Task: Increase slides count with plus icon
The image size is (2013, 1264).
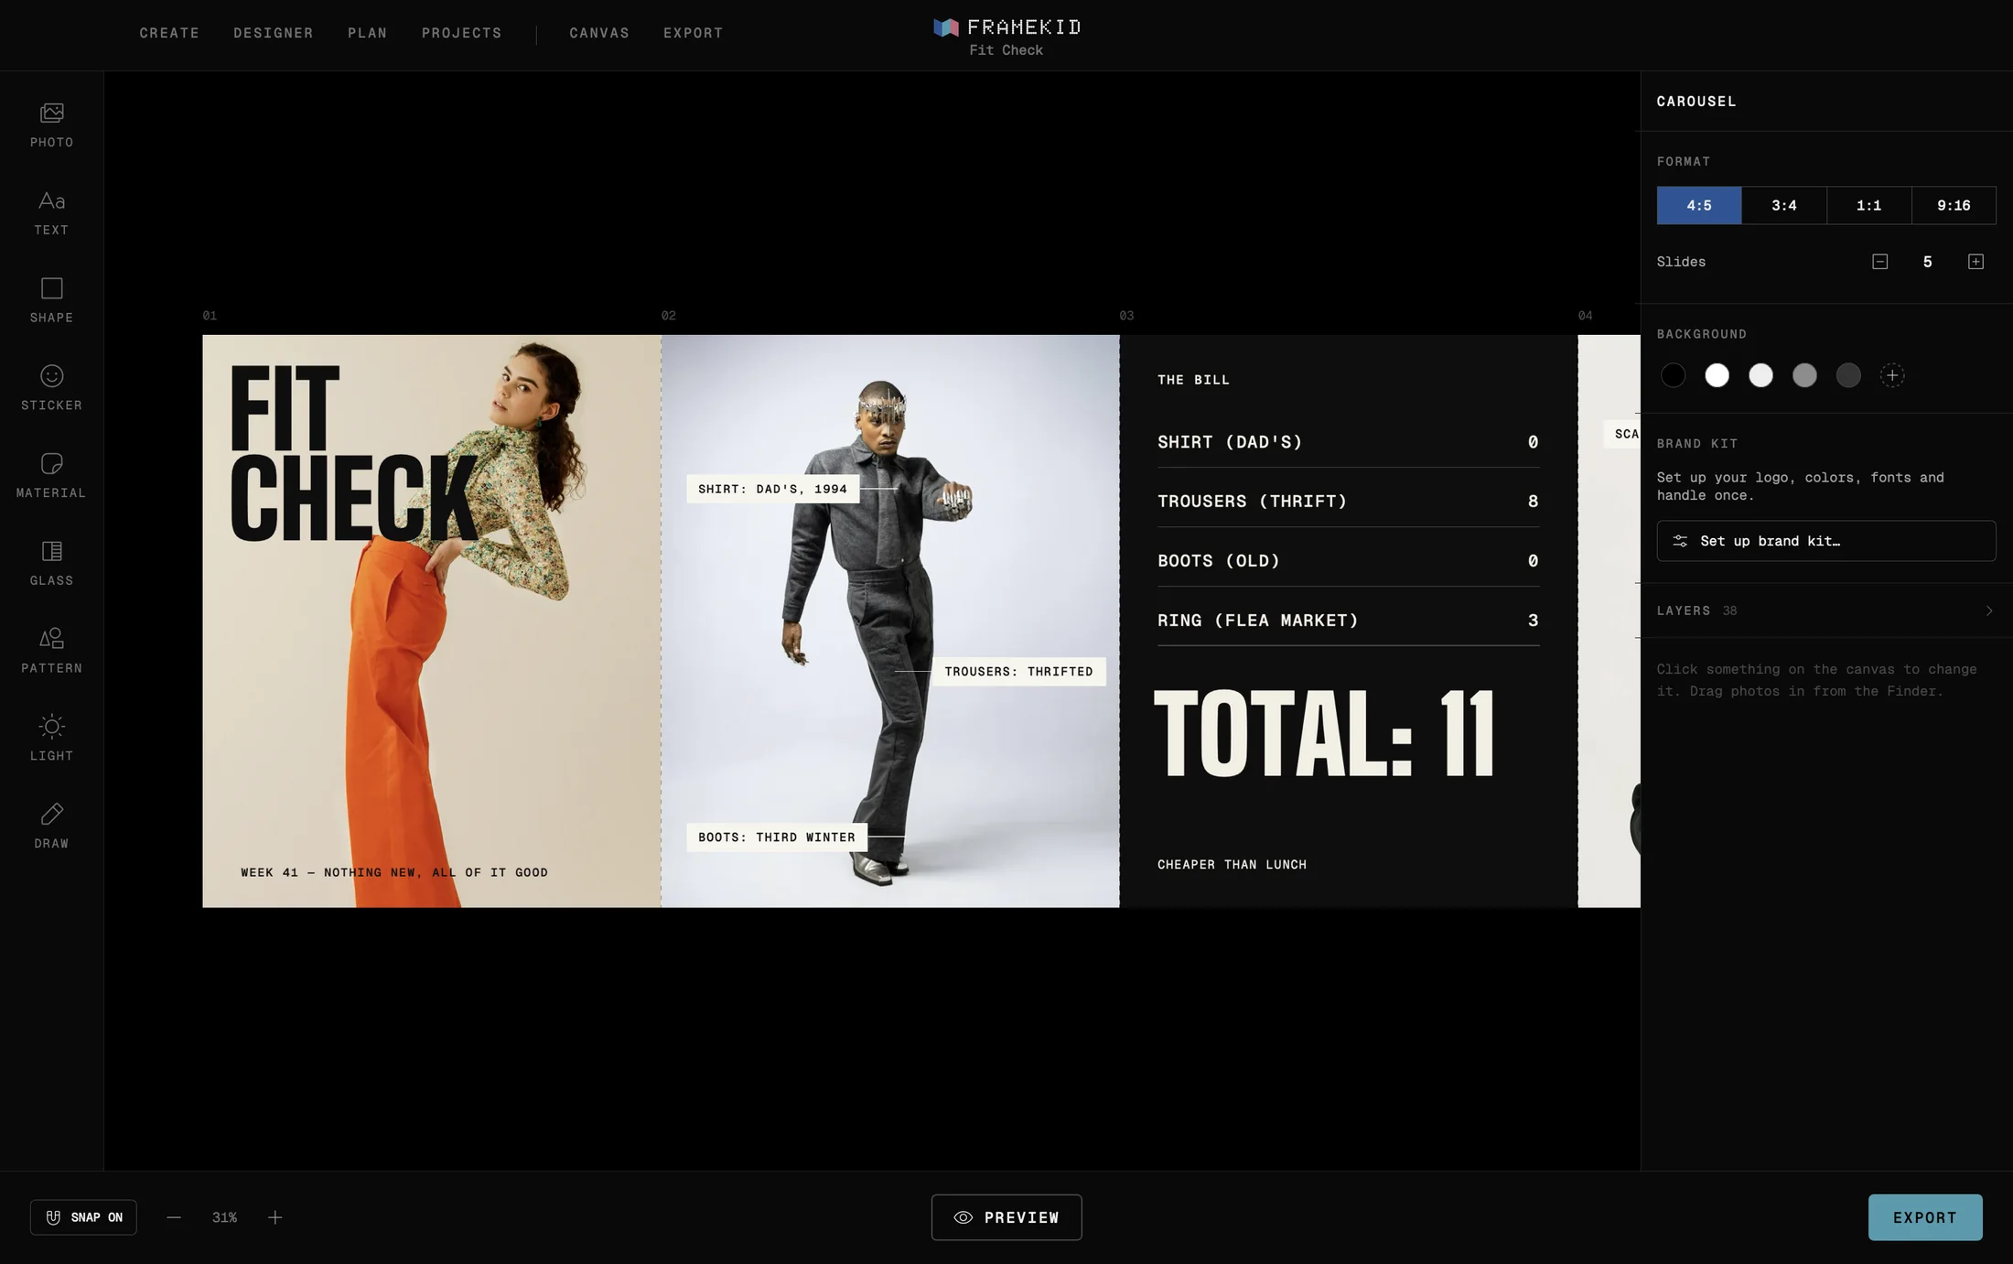Action: tap(1975, 262)
